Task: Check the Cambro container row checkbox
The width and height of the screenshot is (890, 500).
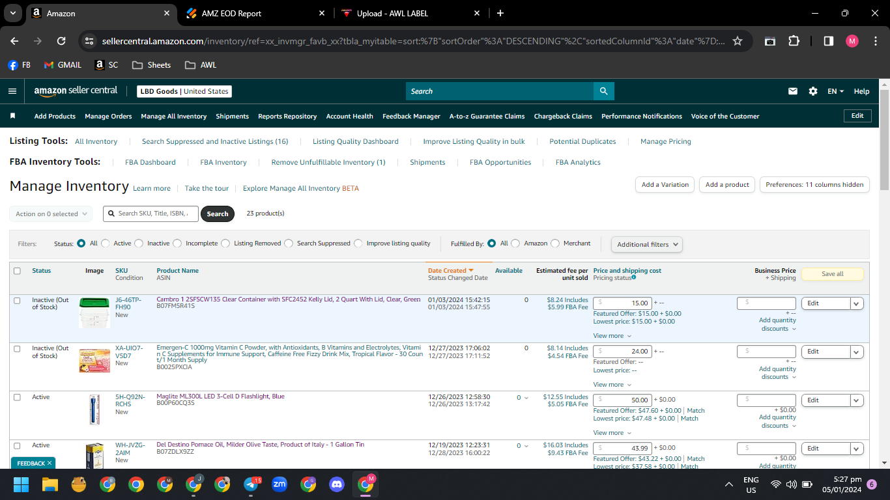Action: coord(17,300)
